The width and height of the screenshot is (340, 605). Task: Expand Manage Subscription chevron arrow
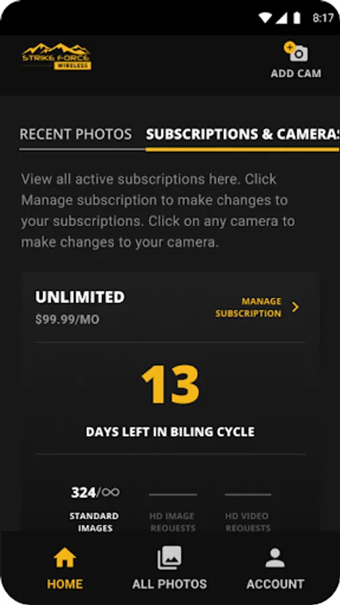coord(295,307)
